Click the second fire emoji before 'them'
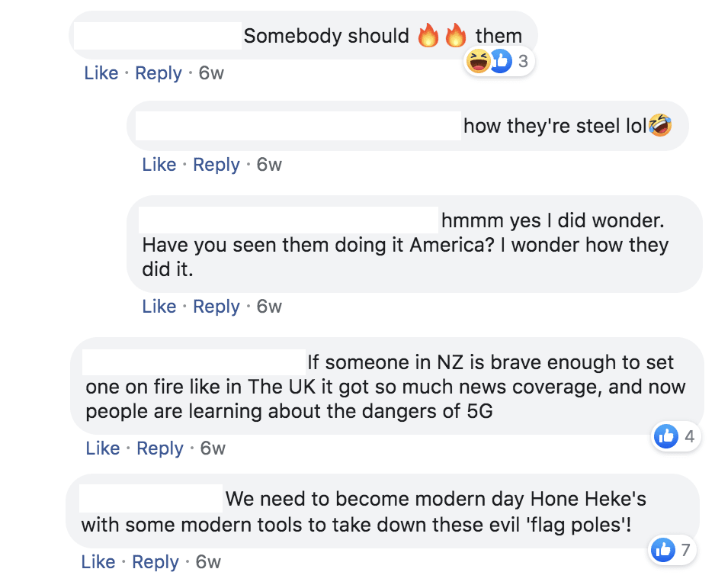 [x=456, y=35]
